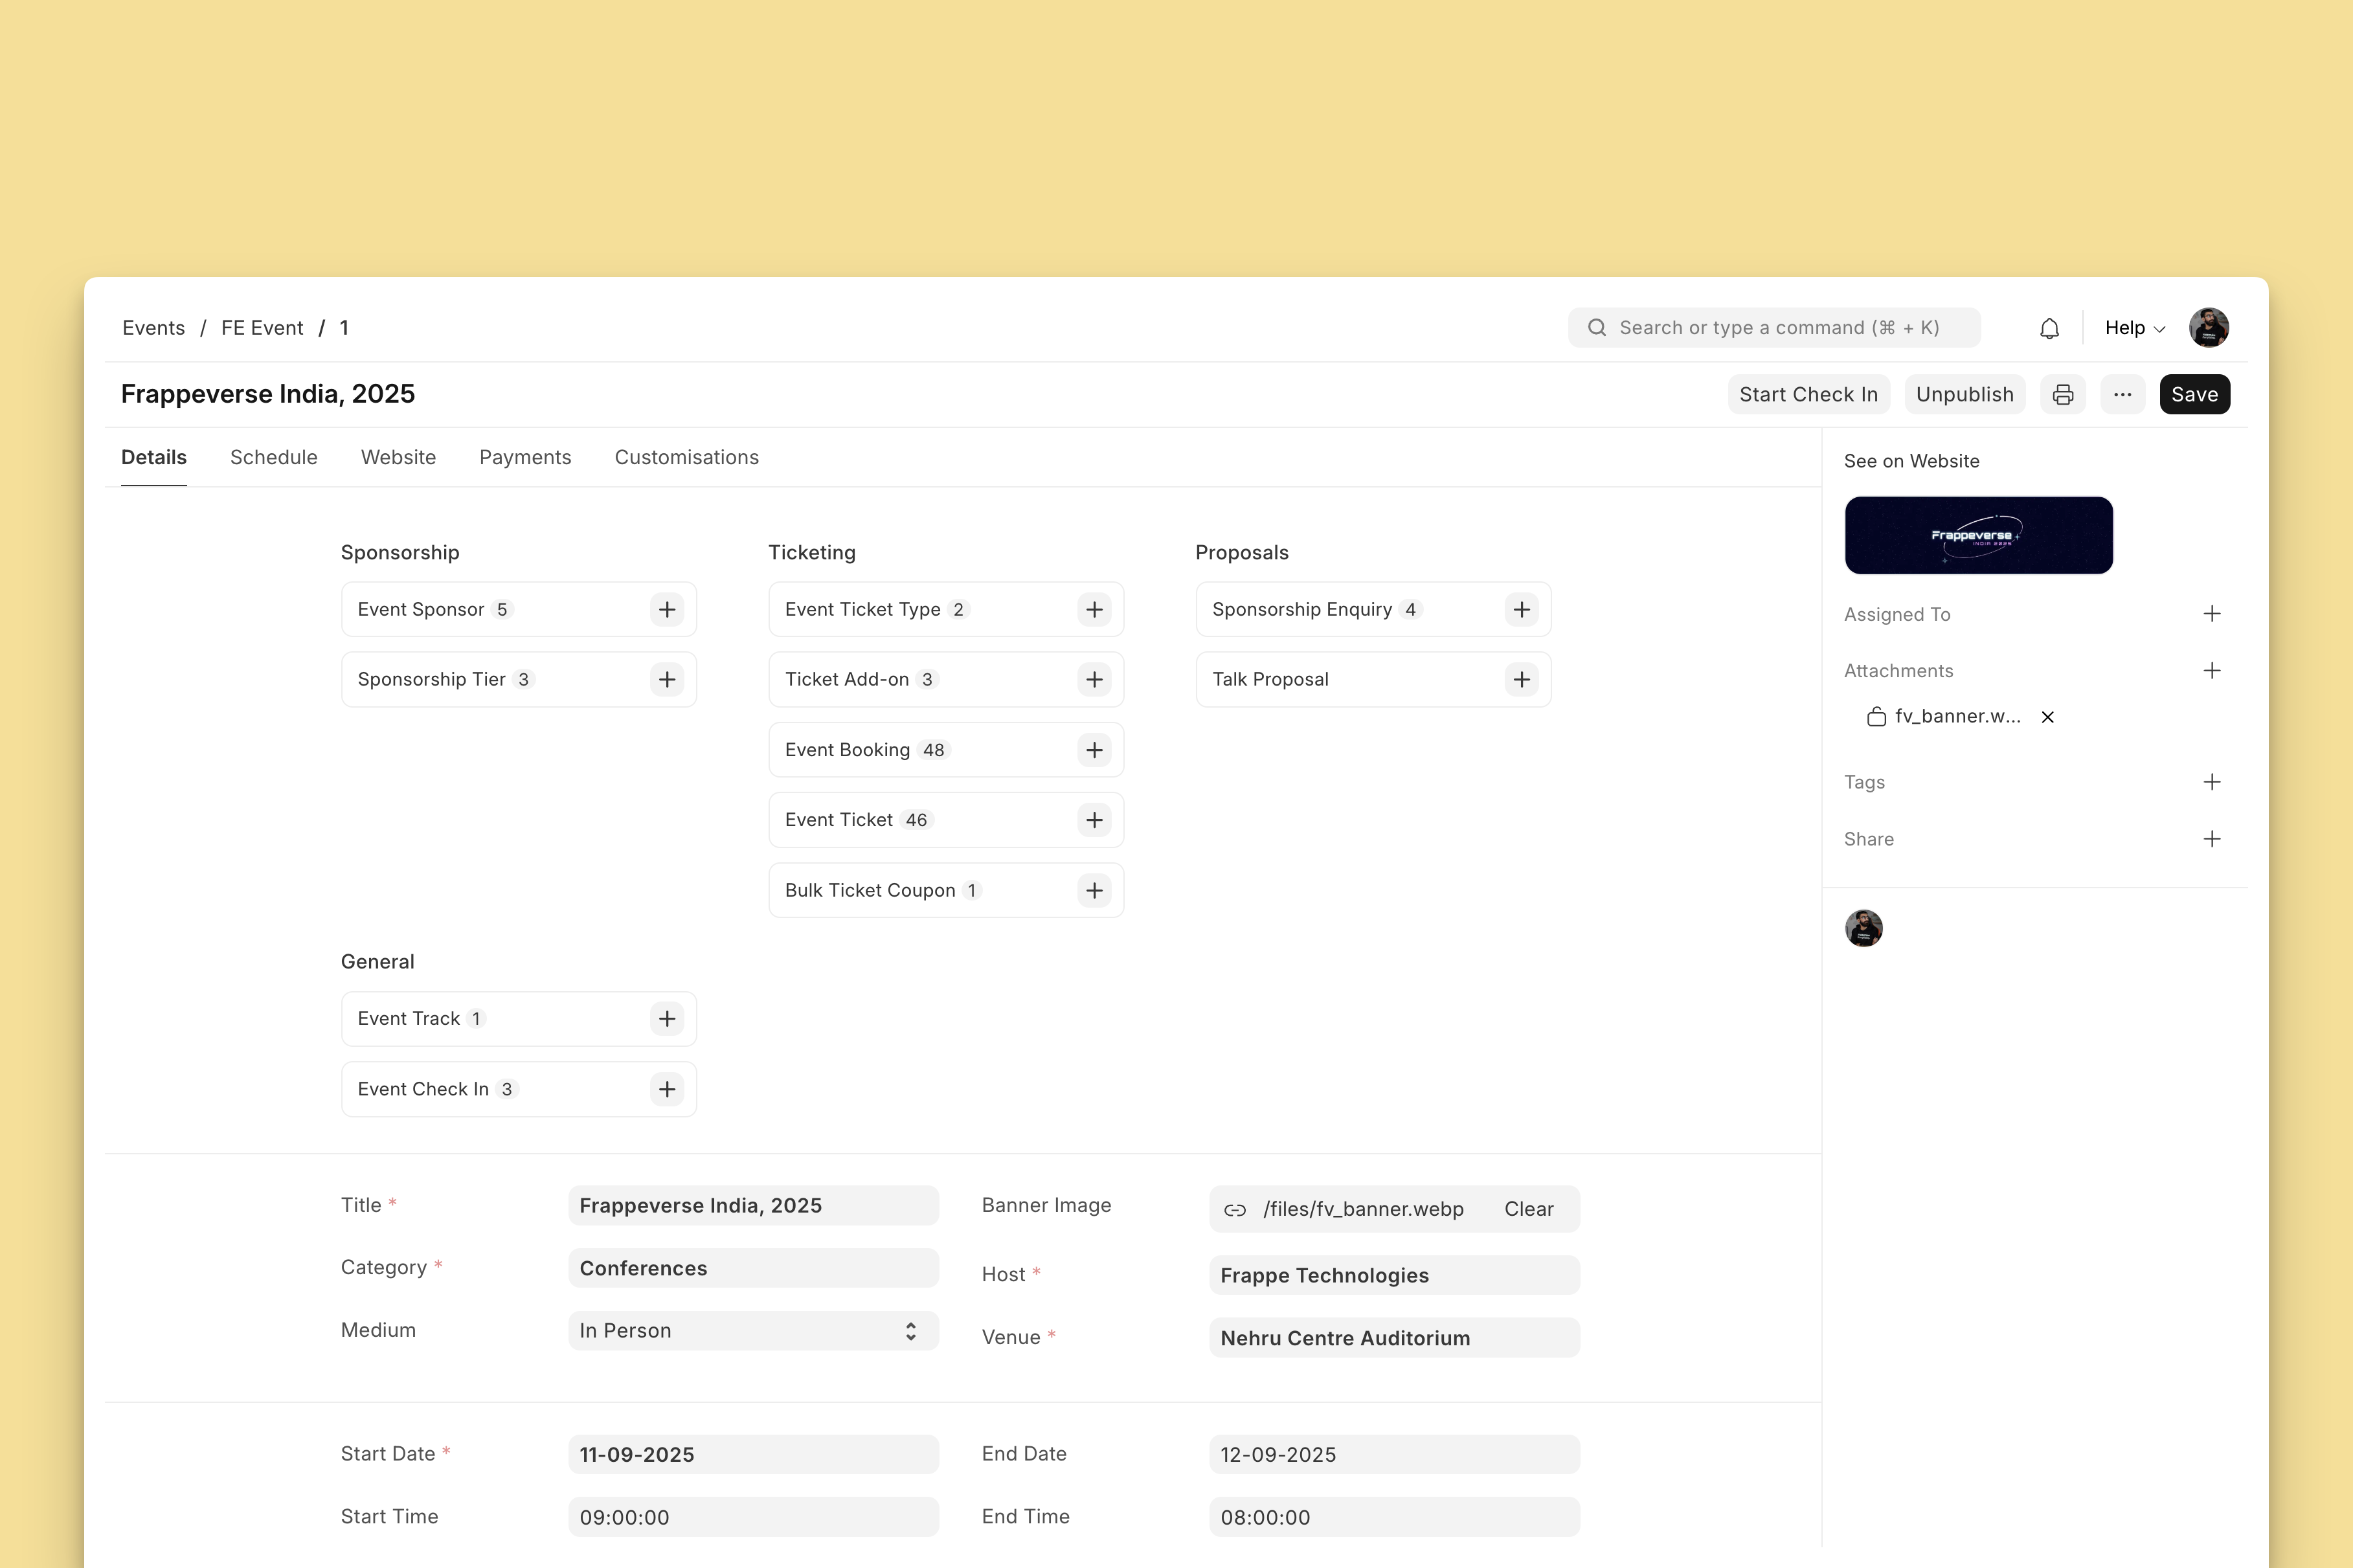Focus the search or command bar

pos(1773,328)
